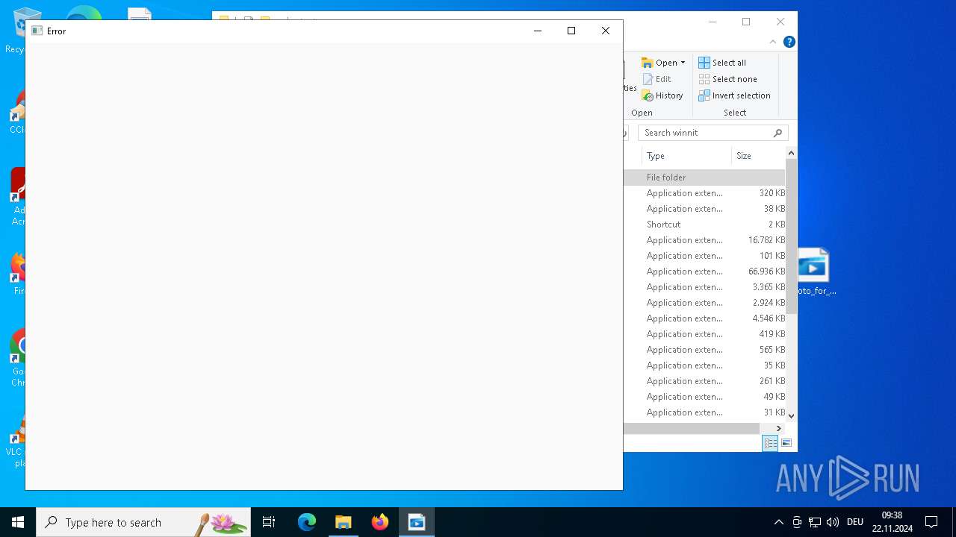The height and width of the screenshot is (537, 956).
Task: Click the DEU language indicator
Action: tap(855, 522)
